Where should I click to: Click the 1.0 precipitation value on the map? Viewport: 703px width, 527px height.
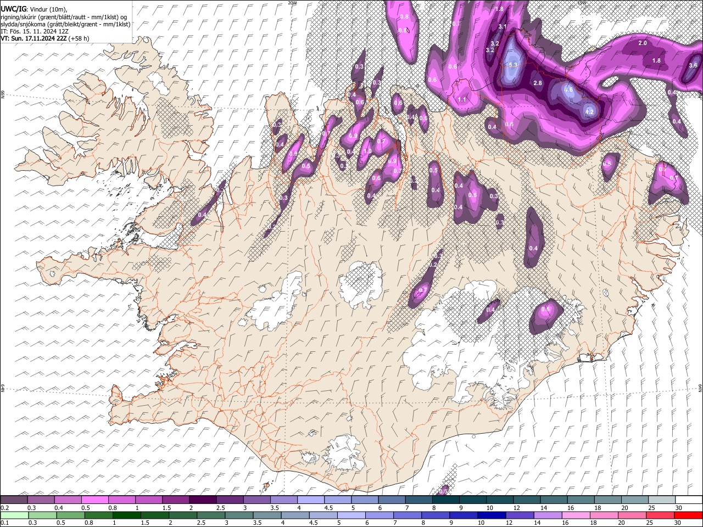pos(367,151)
